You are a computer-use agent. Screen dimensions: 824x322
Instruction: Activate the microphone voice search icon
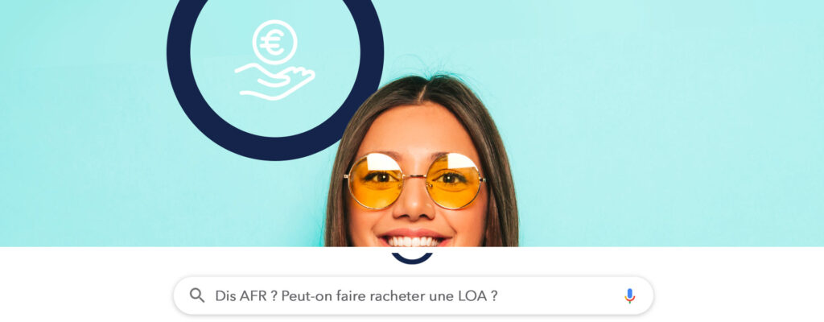click(629, 295)
